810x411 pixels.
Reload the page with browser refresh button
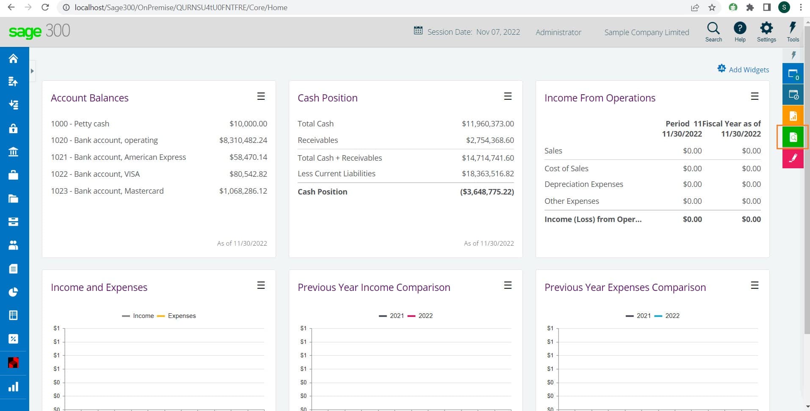click(x=45, y=7)
